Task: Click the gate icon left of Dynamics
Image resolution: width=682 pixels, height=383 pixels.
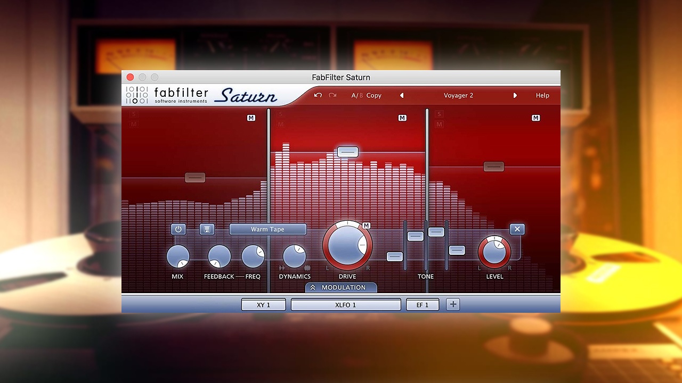Action: [x=282, y=268]
